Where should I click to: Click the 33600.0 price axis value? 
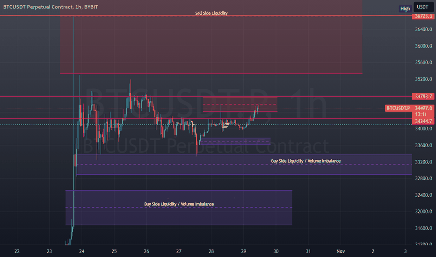point(423,145)
